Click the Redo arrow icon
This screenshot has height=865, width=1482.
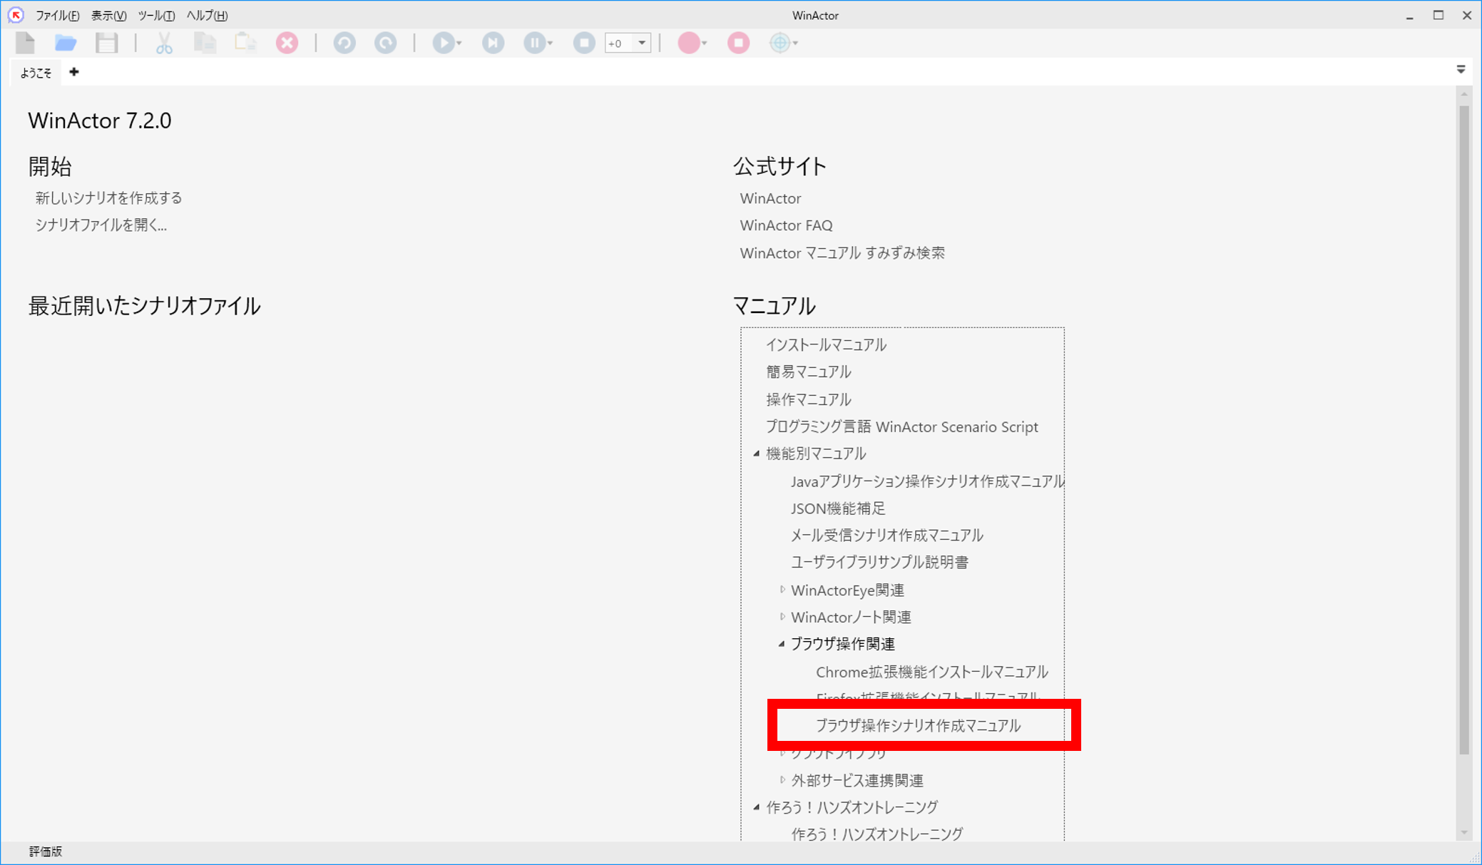pos(386,43)
